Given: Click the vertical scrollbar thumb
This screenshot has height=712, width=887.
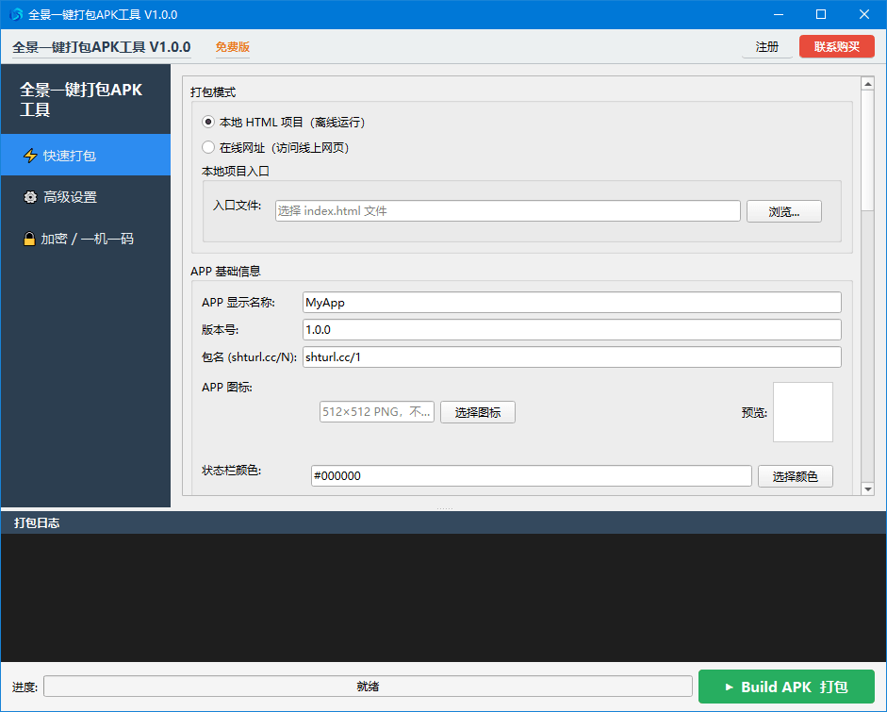Looking at the screenshot, I should (867, 150).
